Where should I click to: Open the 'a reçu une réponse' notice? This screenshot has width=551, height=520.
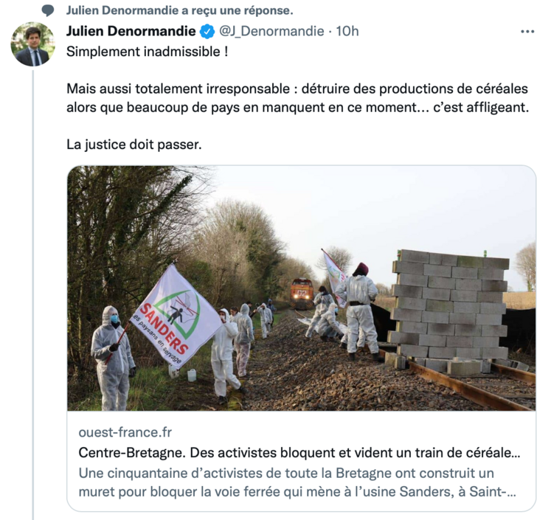point(179,11)
